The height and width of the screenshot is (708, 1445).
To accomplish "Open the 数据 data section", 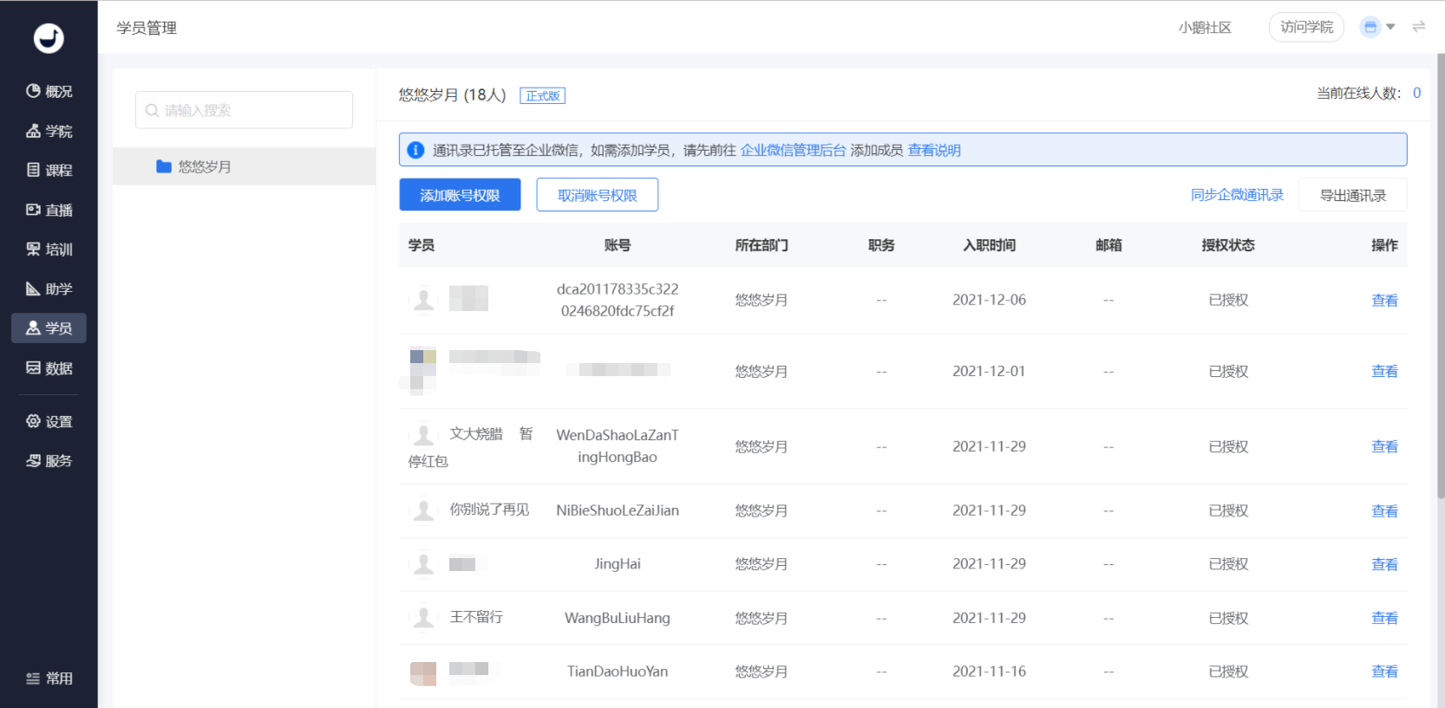I will [x=49, y=368].
